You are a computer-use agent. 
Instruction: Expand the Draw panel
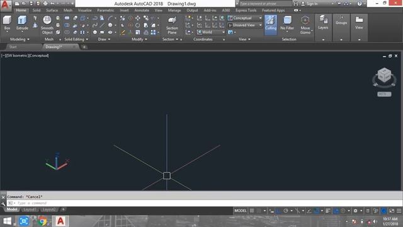point(104,39)
